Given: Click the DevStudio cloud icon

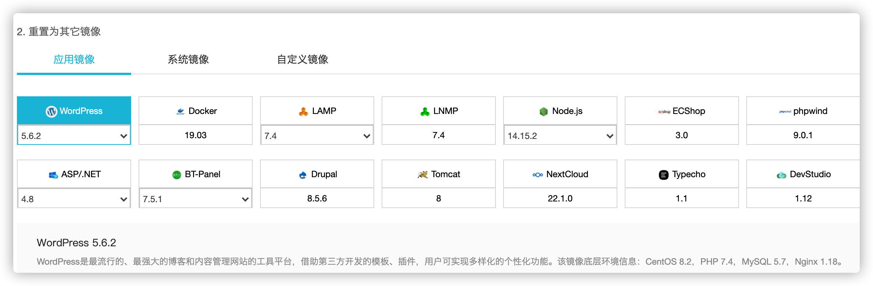Looking at the screenshot, I should coord(781,175).
